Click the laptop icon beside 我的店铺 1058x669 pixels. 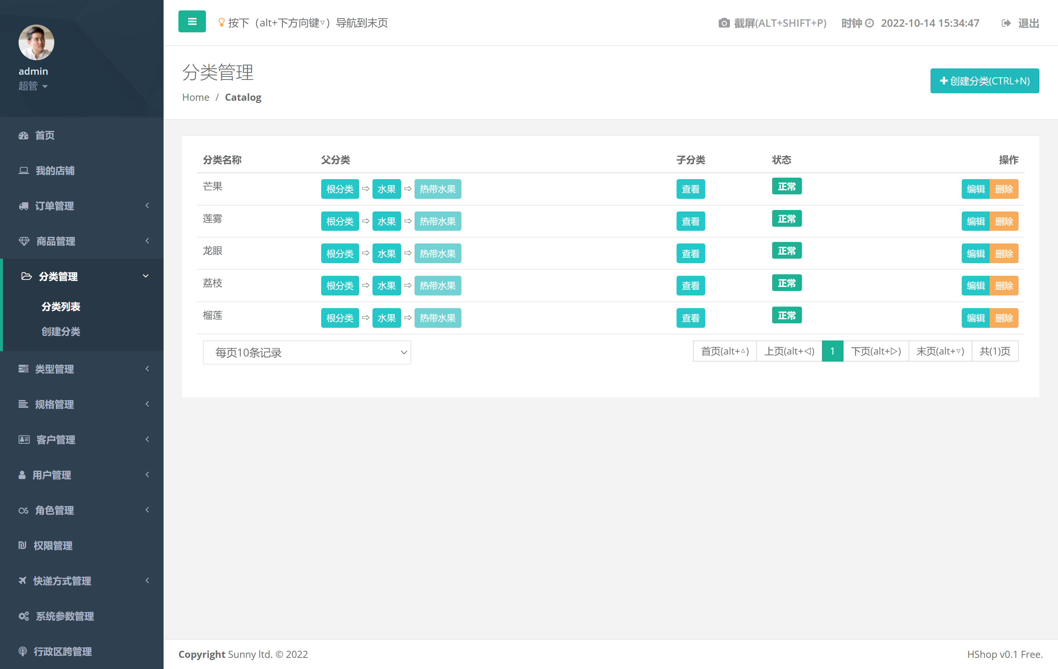tap(24, 171)
